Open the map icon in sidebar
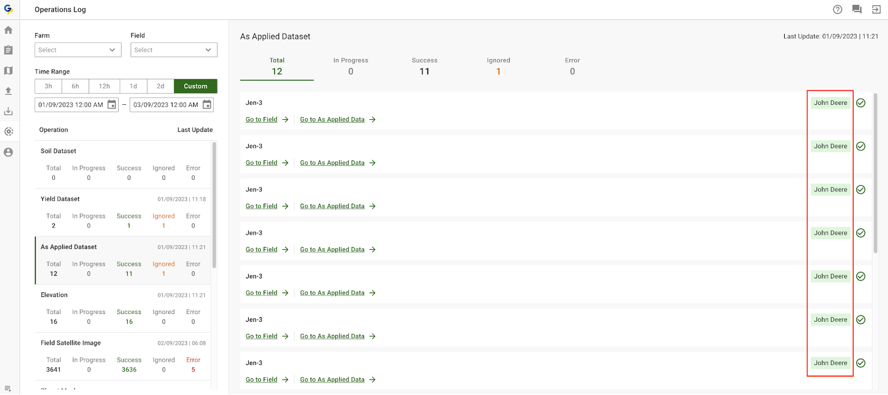 coord(8,70)
